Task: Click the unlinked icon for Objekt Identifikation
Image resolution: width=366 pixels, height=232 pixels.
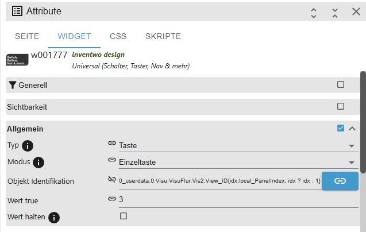Action: [112, 180]
